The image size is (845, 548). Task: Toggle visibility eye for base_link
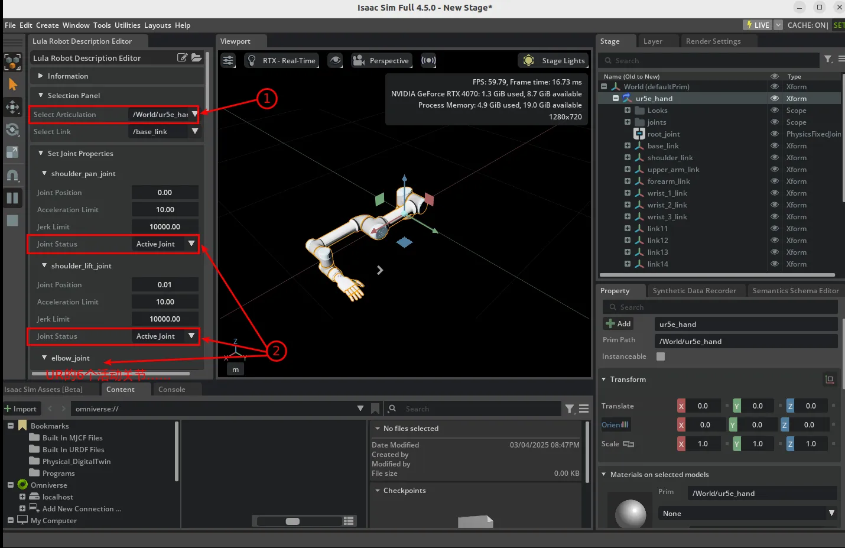pyautogui.click(x=774, y=145)
